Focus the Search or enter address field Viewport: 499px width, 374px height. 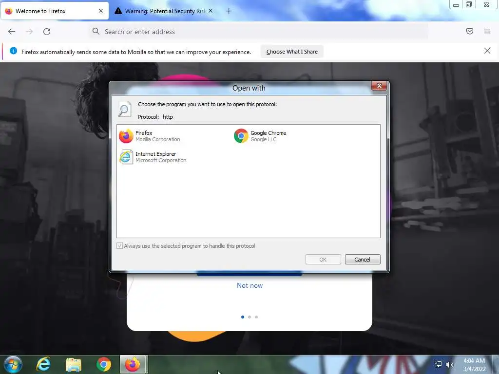[x=258, y=32]
